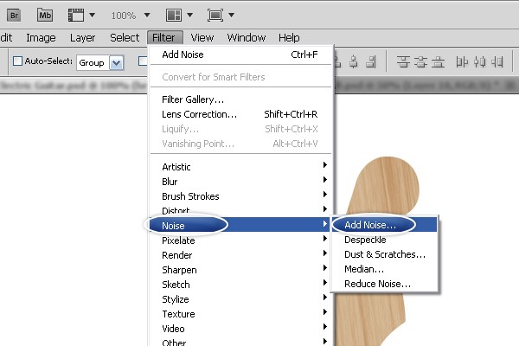
Task: Open Mini Bridge with the Mb icon
Action: tap(47, 15)
